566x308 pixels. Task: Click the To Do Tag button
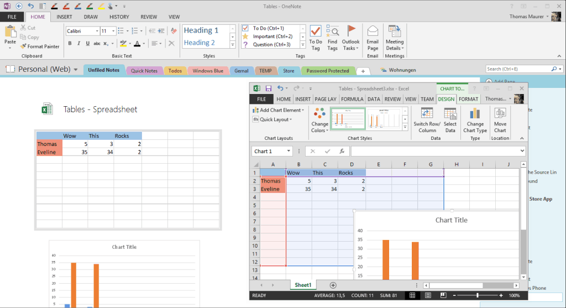[316, 38]
